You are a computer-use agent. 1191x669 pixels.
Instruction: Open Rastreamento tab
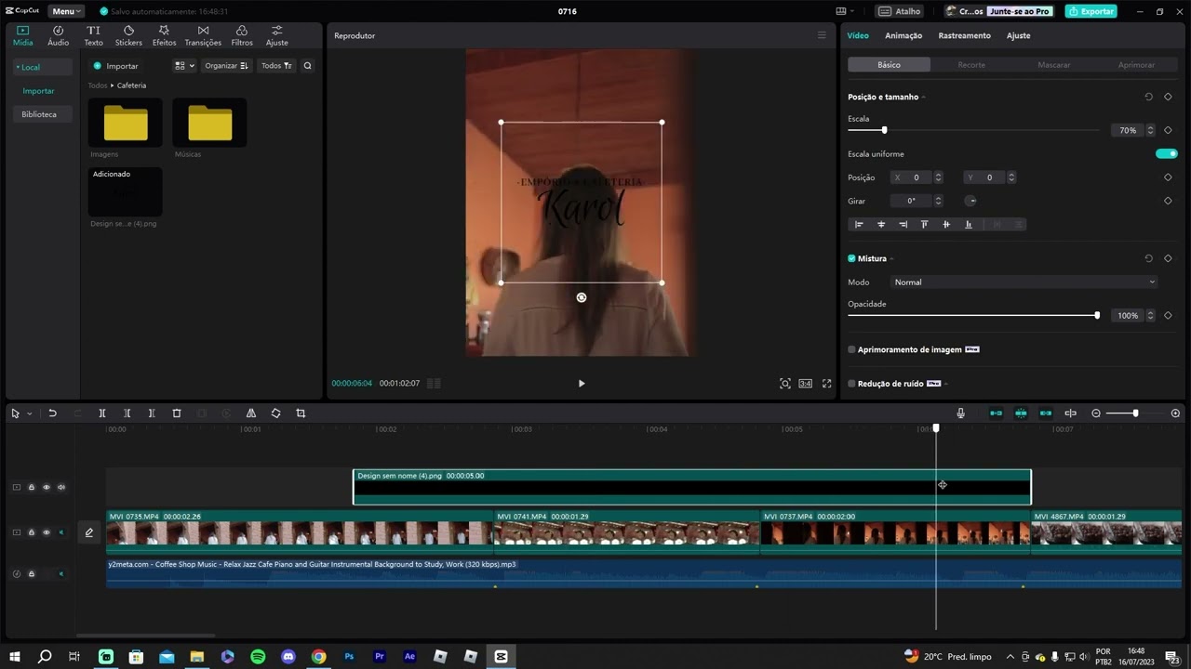tap(964, 35)
